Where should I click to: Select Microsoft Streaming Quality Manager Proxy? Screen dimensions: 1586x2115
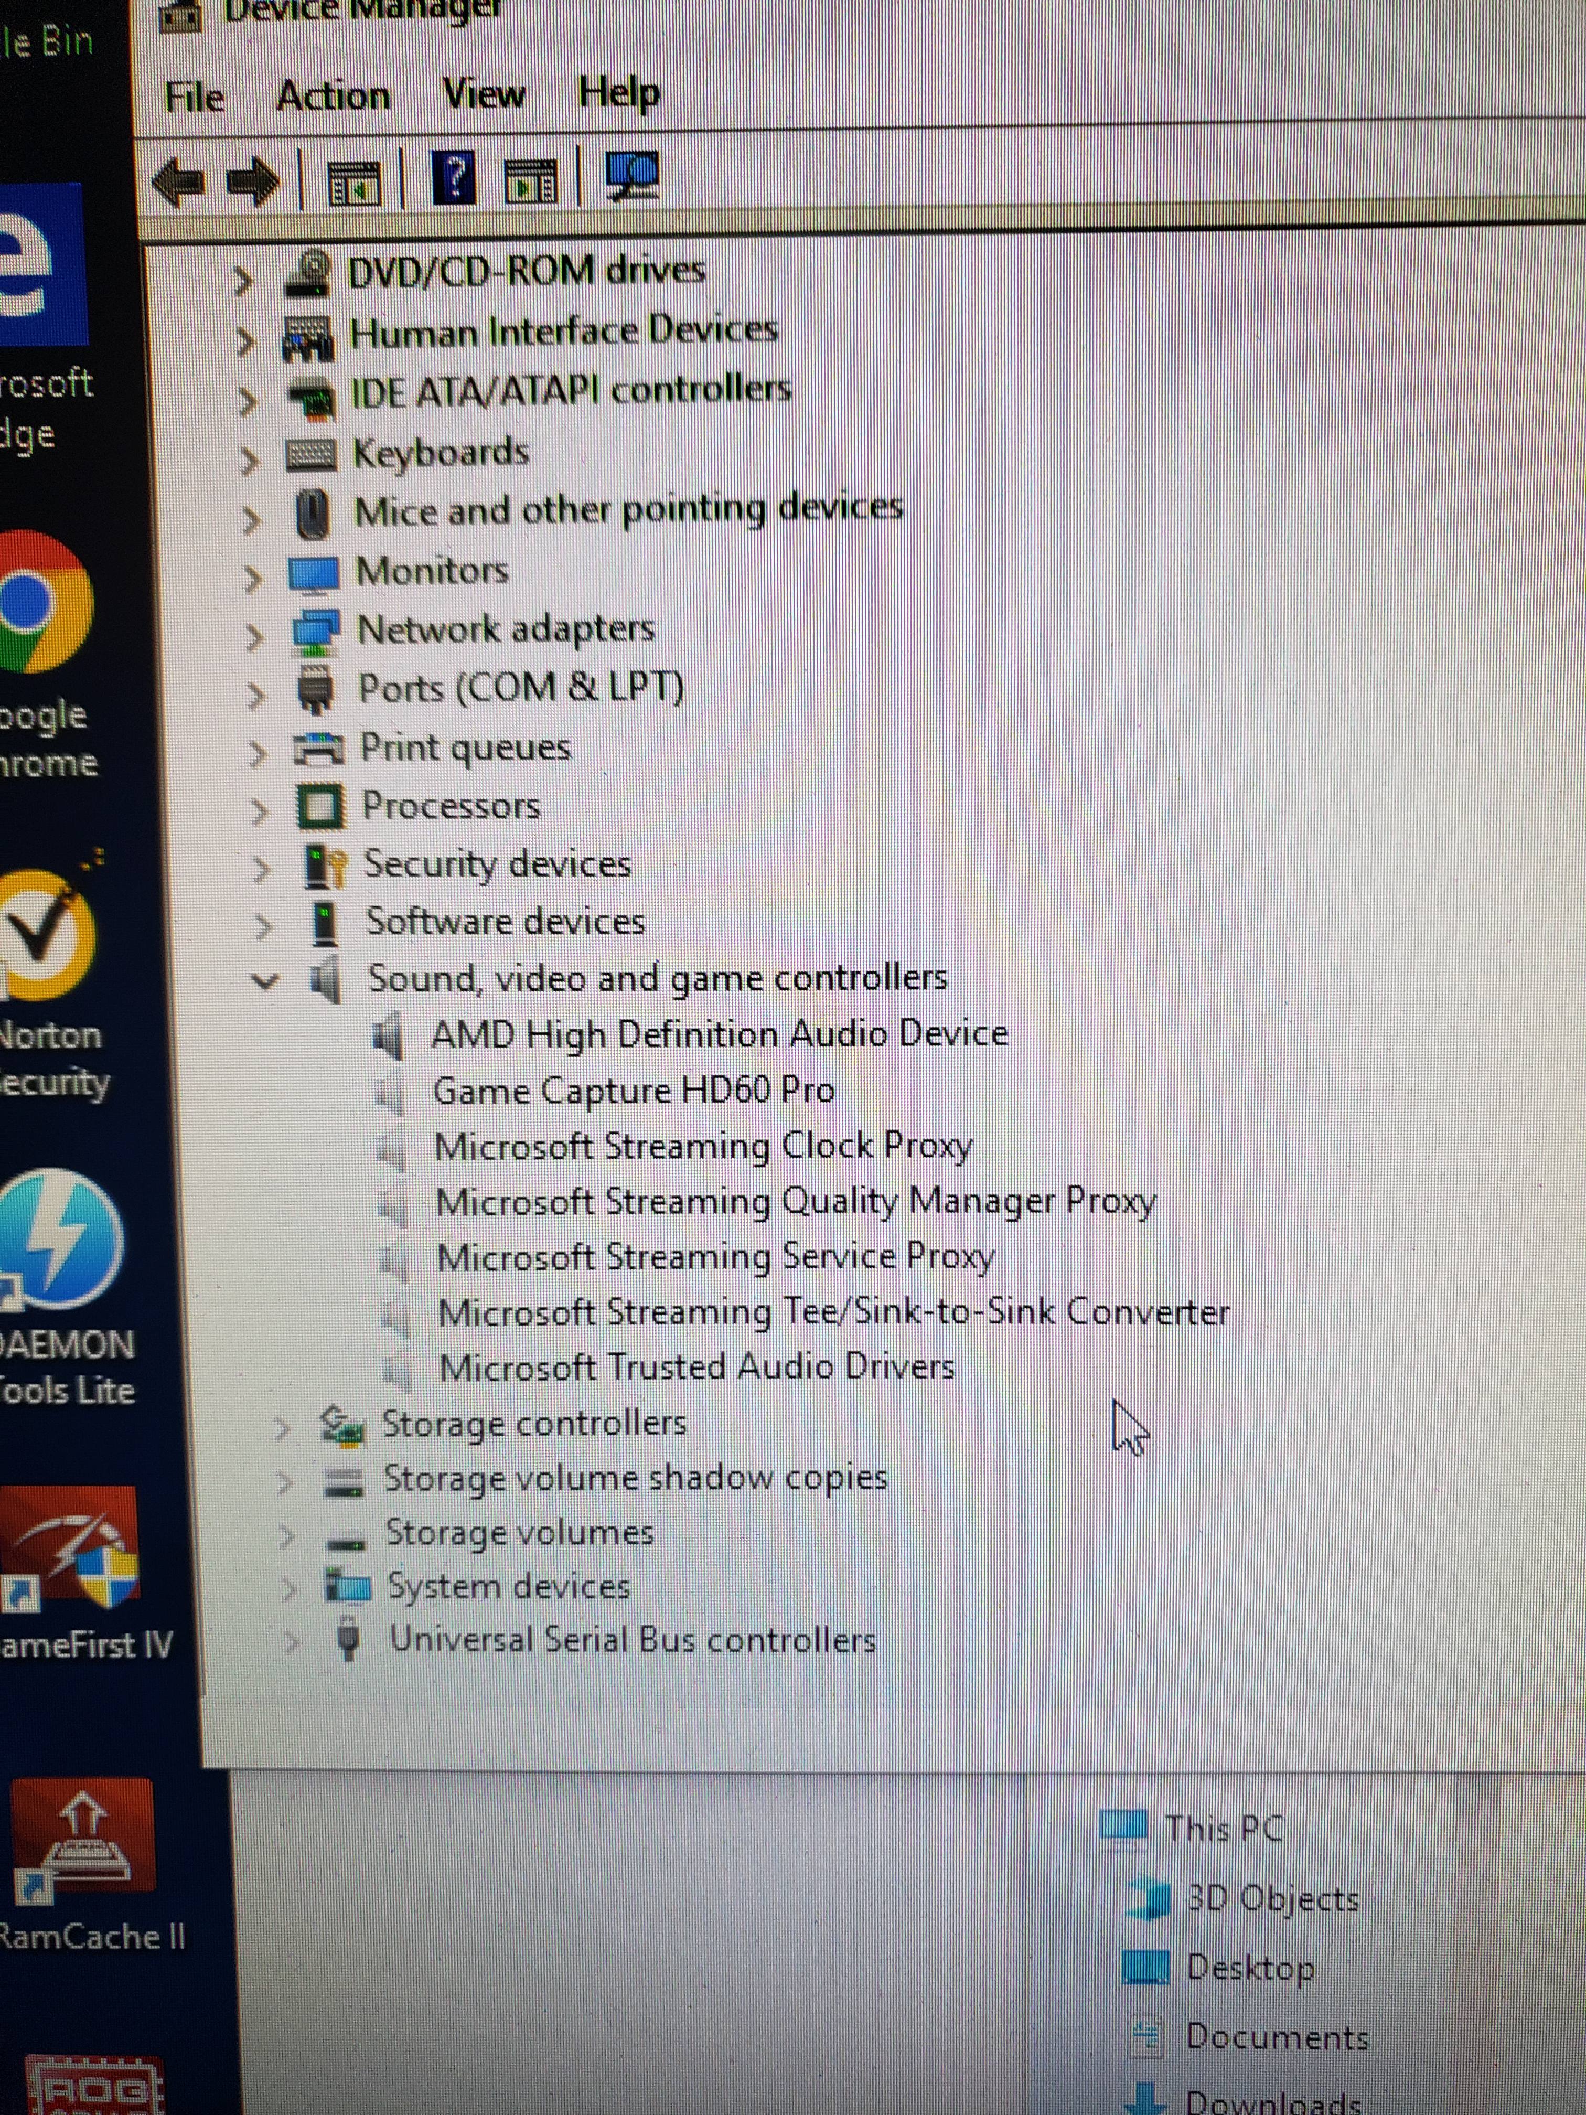coord(796,1201)
